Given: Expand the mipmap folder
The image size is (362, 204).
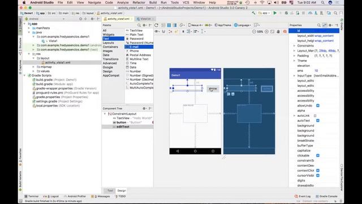Looking at the screenshot, I should click(33, 67).
